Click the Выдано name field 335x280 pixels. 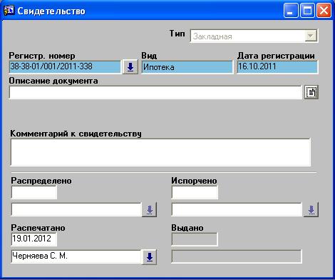point(237,256)
